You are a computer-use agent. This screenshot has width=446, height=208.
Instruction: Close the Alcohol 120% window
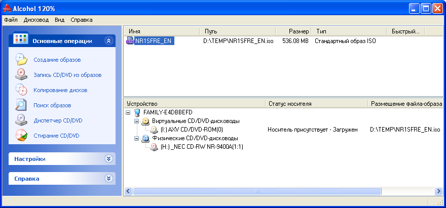pos(437,9)
